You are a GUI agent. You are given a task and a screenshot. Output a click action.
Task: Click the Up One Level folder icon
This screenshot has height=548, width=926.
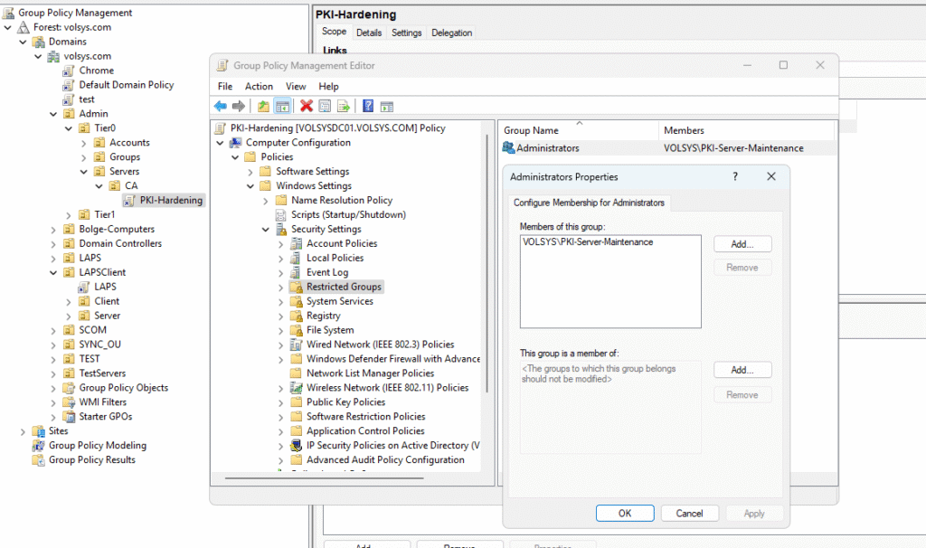263,106
